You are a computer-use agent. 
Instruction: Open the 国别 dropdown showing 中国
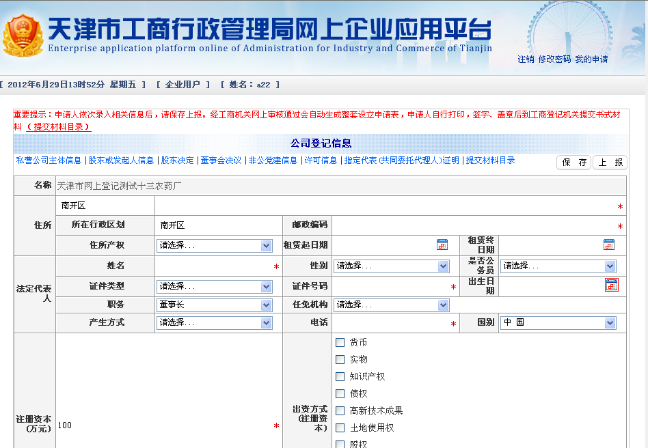558,322
